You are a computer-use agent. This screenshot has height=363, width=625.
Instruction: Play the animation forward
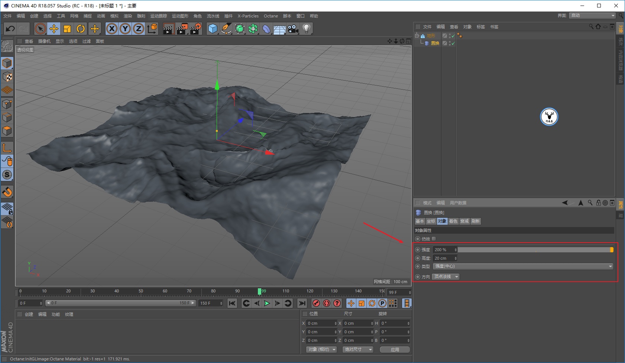pos(267,304)
